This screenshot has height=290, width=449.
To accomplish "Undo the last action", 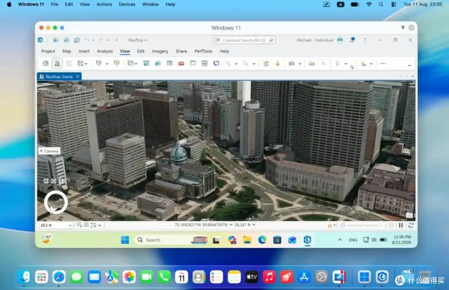I will click(86, 40).
